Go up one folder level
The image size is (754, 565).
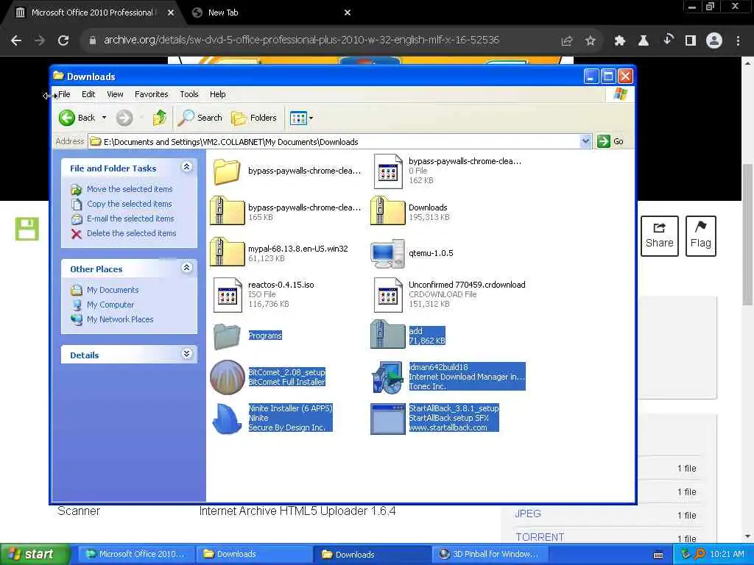[x=159, y=118]
